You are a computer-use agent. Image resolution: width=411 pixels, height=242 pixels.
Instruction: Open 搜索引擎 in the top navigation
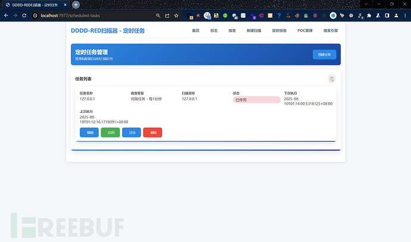click(331, 30)
